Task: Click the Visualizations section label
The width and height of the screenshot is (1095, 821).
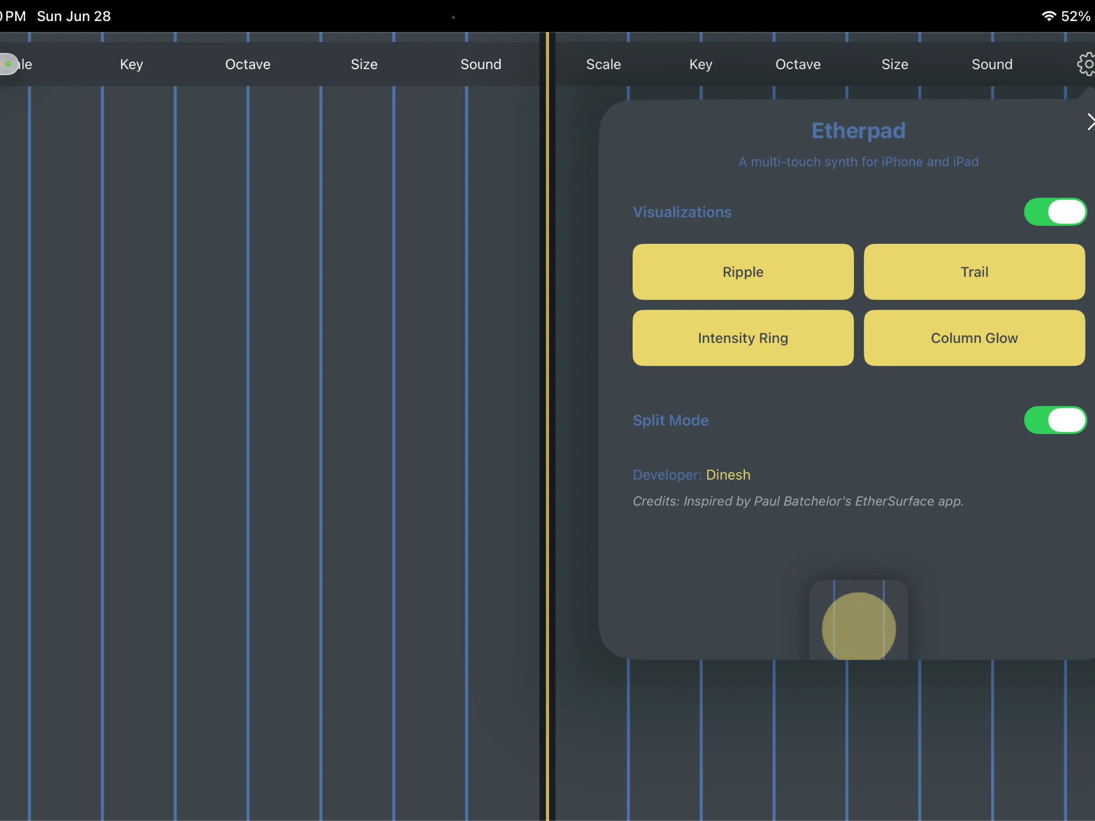Action: (x=682, y=212)
